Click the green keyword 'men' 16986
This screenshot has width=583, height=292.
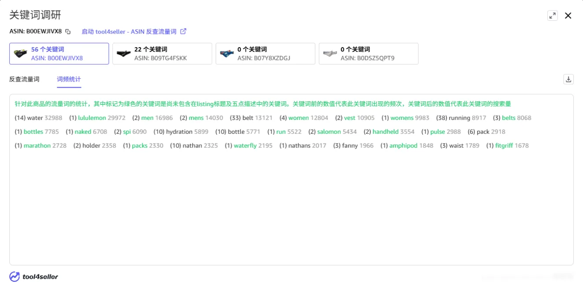147,118
